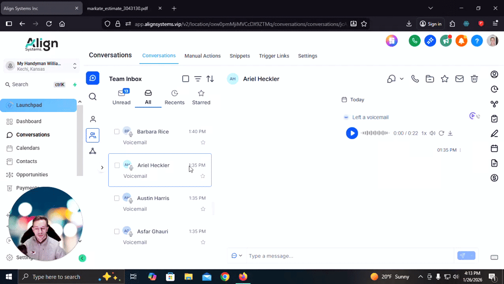Change the 1x playback speed
This screenshot has width=504, height=284.
(424, 133)
